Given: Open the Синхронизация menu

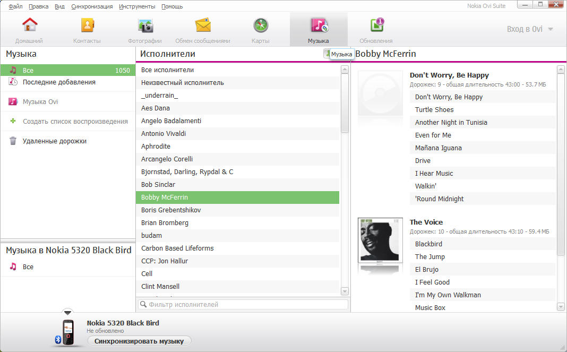Looking at the screenshot, I should pyautogui.click(x=92, y=6).
